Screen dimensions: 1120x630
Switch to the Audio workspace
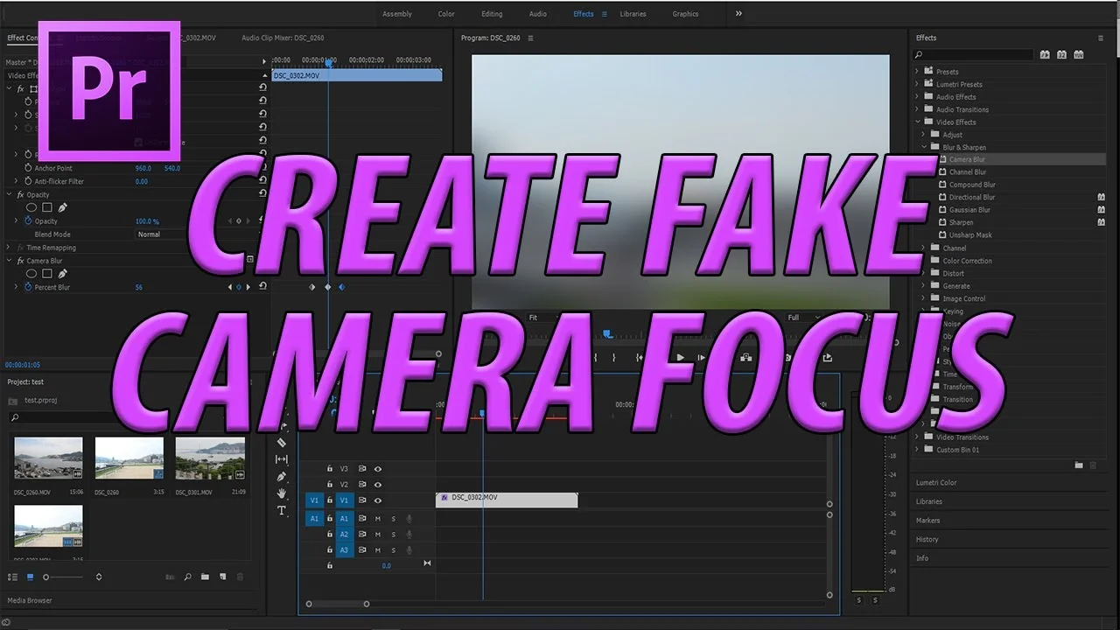click(x=538, y=14)
